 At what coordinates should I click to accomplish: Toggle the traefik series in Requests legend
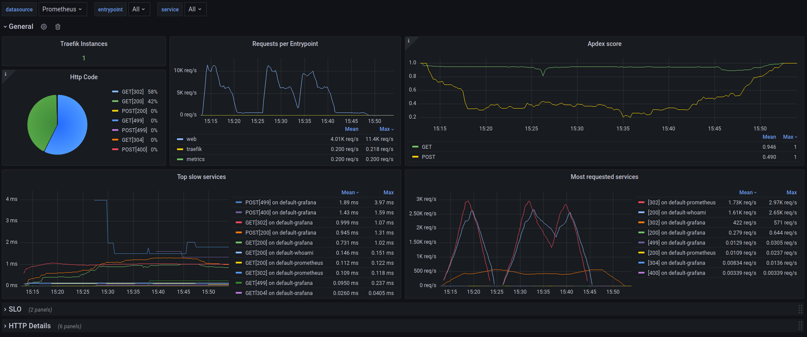[x=194, y=149]
